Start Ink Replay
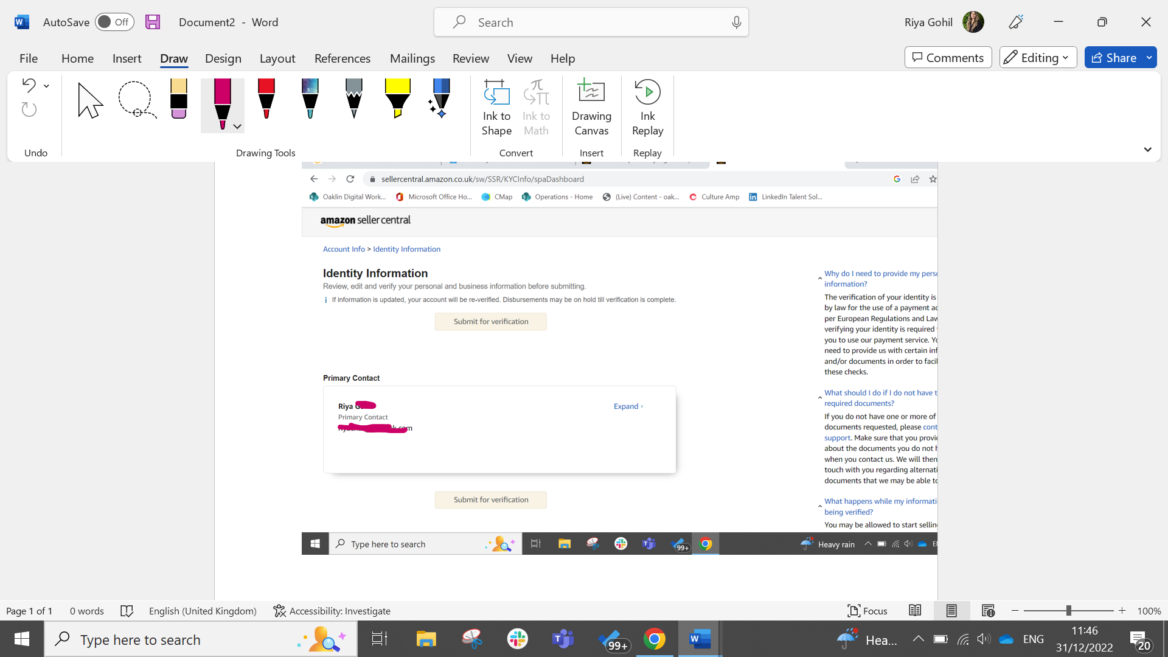1168x657 pixels. [647, 108]
